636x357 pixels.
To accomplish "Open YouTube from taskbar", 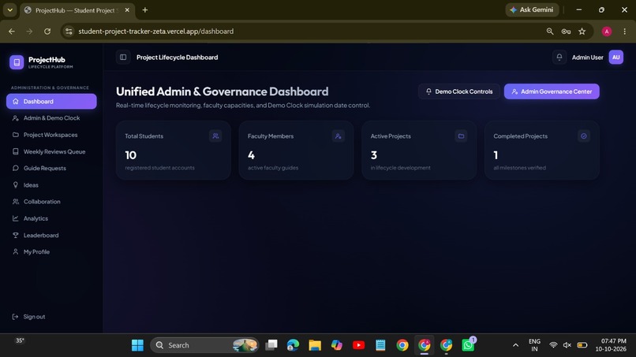I will tap(358, 345).
